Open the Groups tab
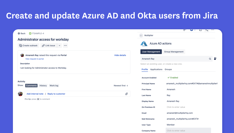The width and height of the screenshot is (234, 133). click(168, 70)
